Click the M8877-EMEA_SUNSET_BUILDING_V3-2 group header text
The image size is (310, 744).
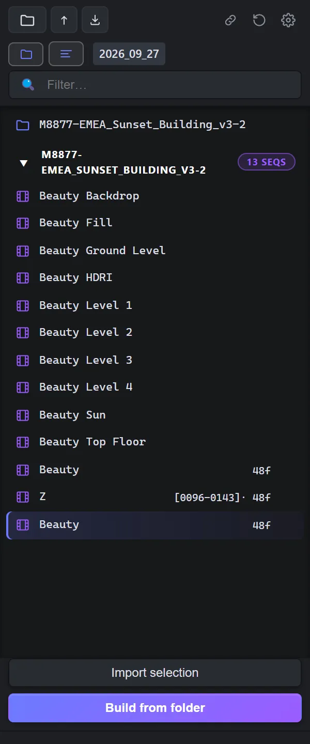(123, 162)
